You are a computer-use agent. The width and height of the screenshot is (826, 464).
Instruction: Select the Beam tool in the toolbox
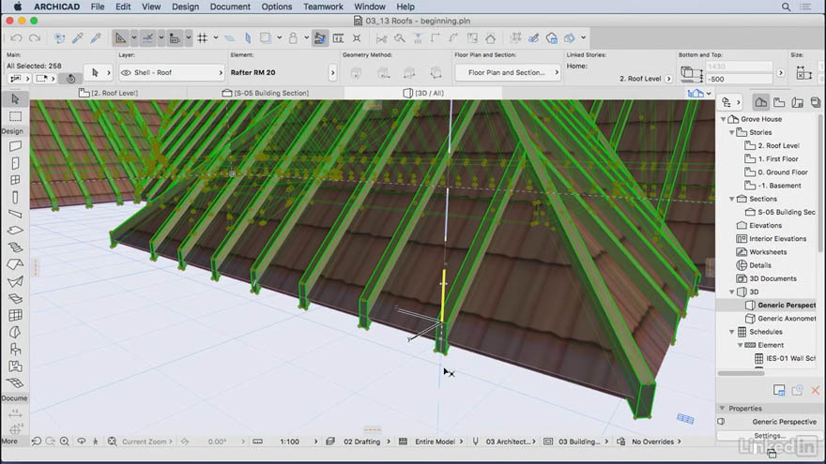[x=15, y=214]
